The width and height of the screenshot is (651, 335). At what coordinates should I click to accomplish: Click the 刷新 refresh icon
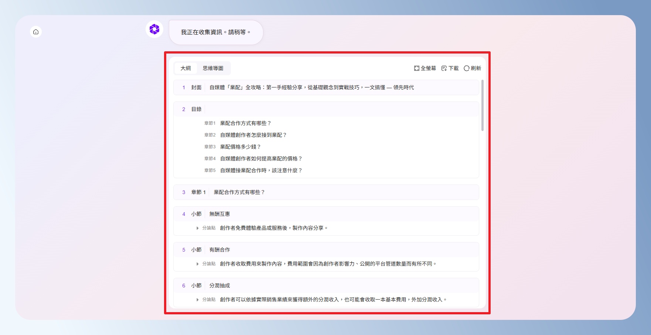pos(467,68)
